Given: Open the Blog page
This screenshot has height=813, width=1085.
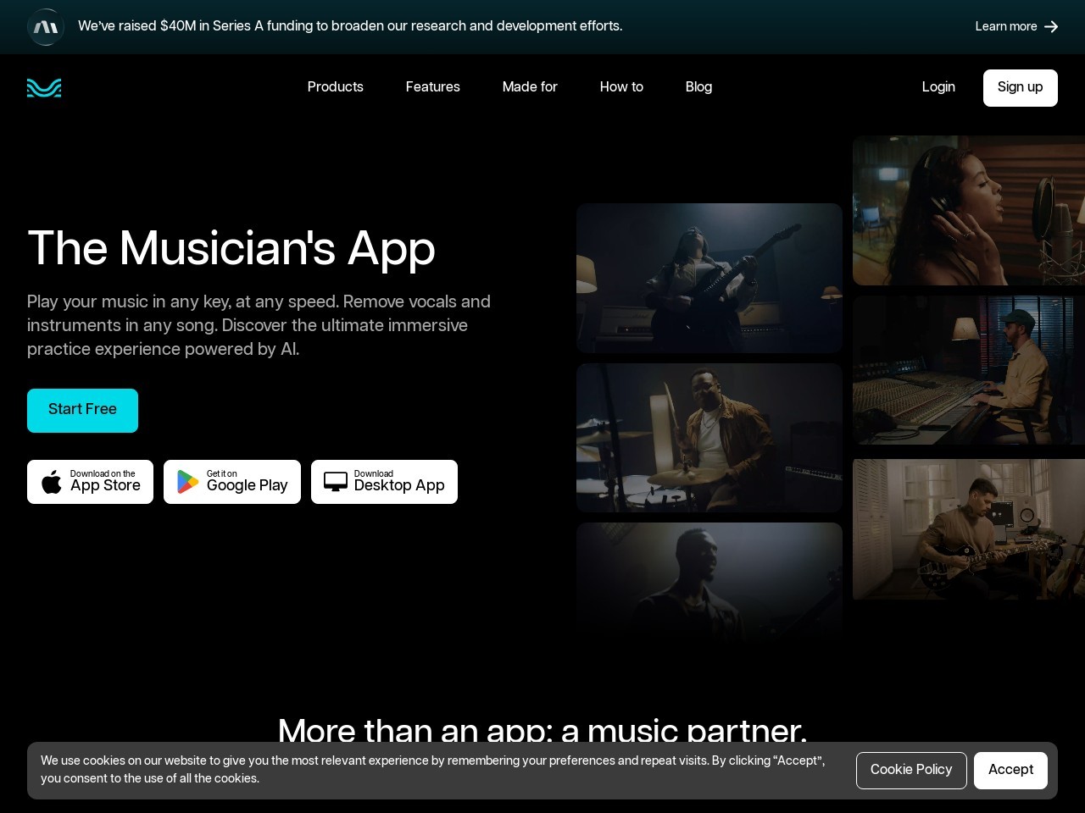Looking at the screenshot, I should tap(698, 87).
